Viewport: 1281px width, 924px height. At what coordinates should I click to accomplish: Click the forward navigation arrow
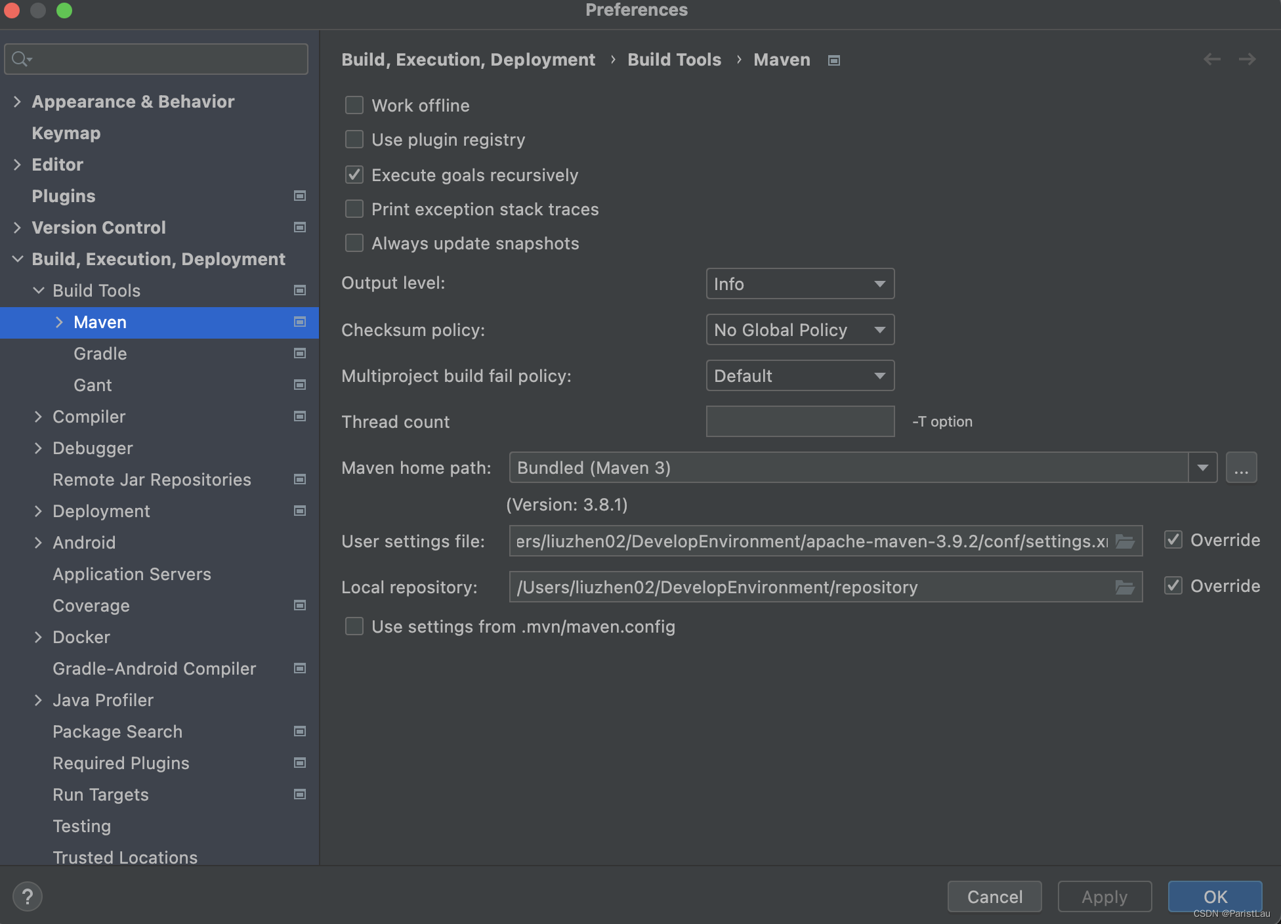[1247, 59]
